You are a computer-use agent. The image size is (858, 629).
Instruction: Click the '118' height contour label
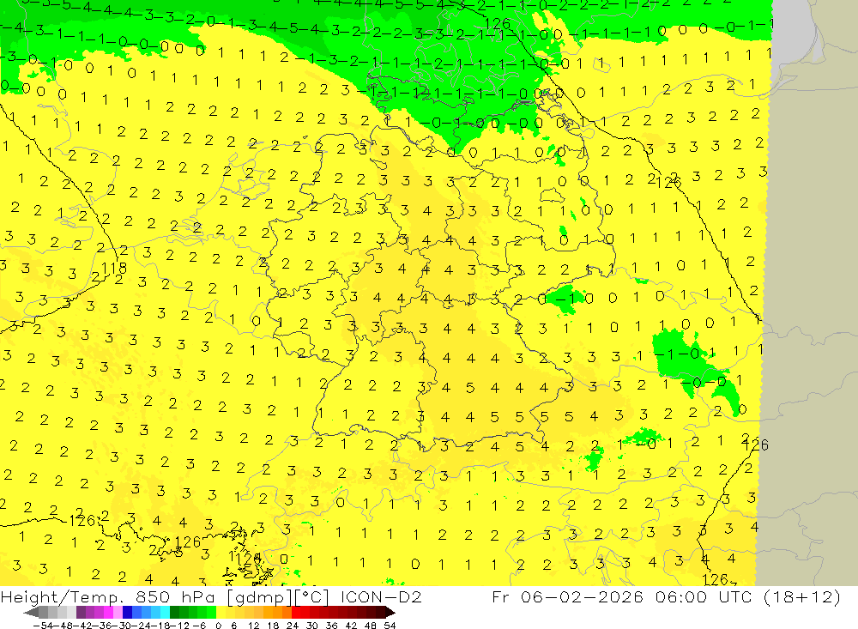click(114, 269)
